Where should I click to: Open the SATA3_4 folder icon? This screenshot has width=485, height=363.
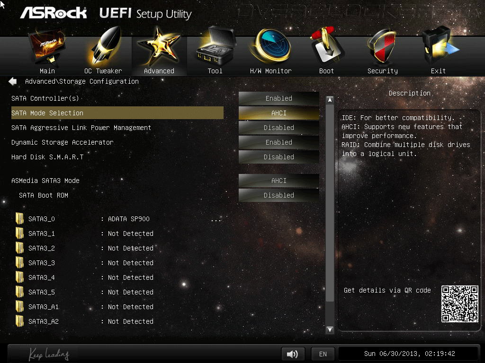pyautogui.click(x=19, y=277)
